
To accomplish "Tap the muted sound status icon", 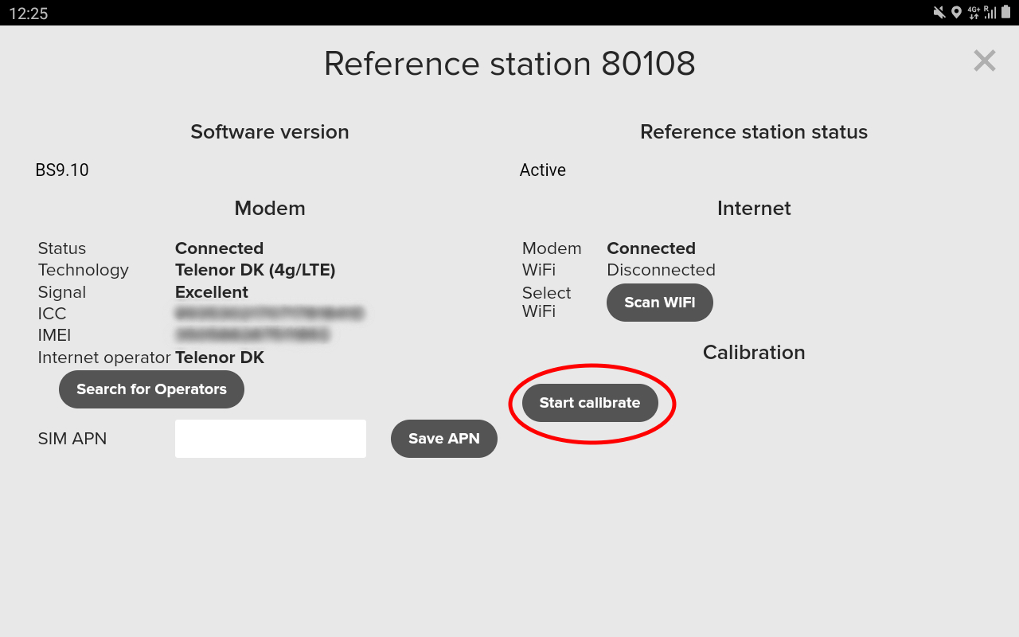I will pos(939,12).
